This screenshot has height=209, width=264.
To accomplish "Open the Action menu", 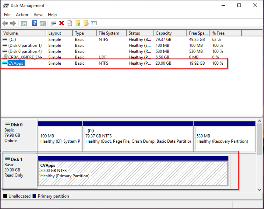I will coord(22,15).
